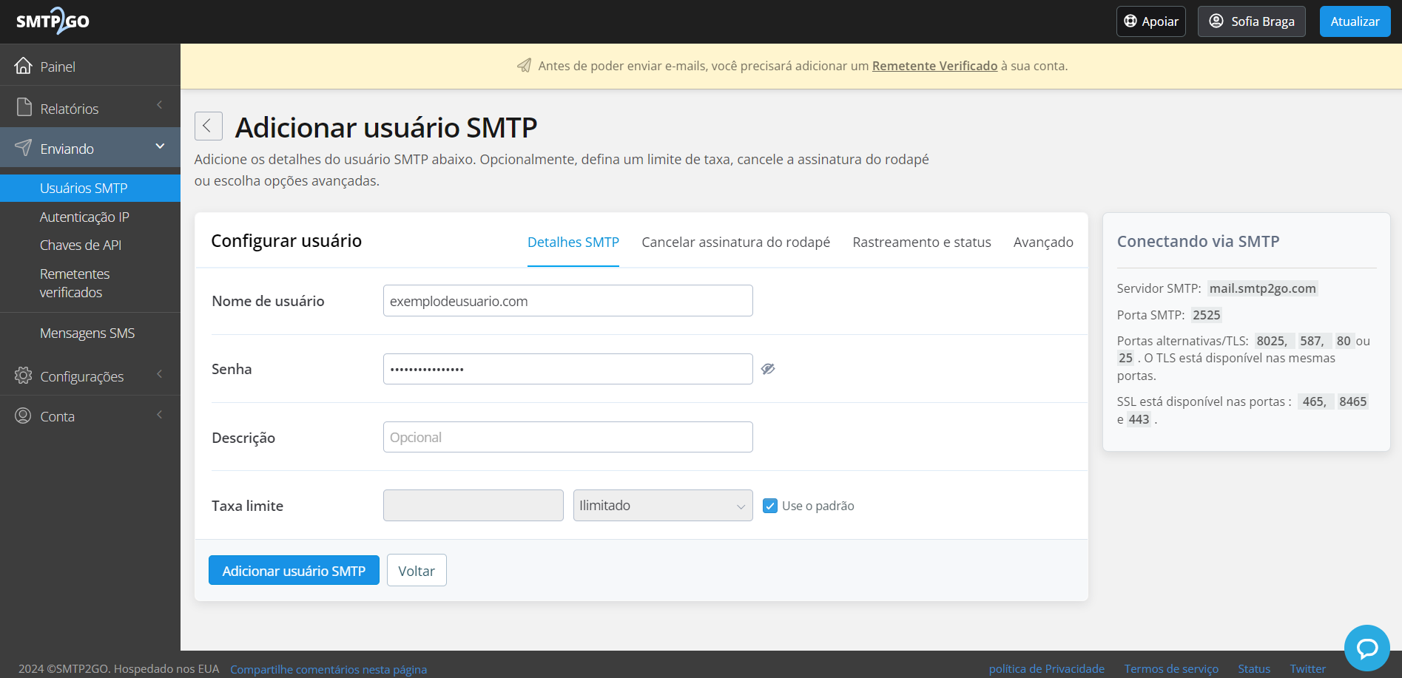This screenshot has height=678, width=1402.
Task: Open the Sofia Braga account menu
Action: (1251, 21)
